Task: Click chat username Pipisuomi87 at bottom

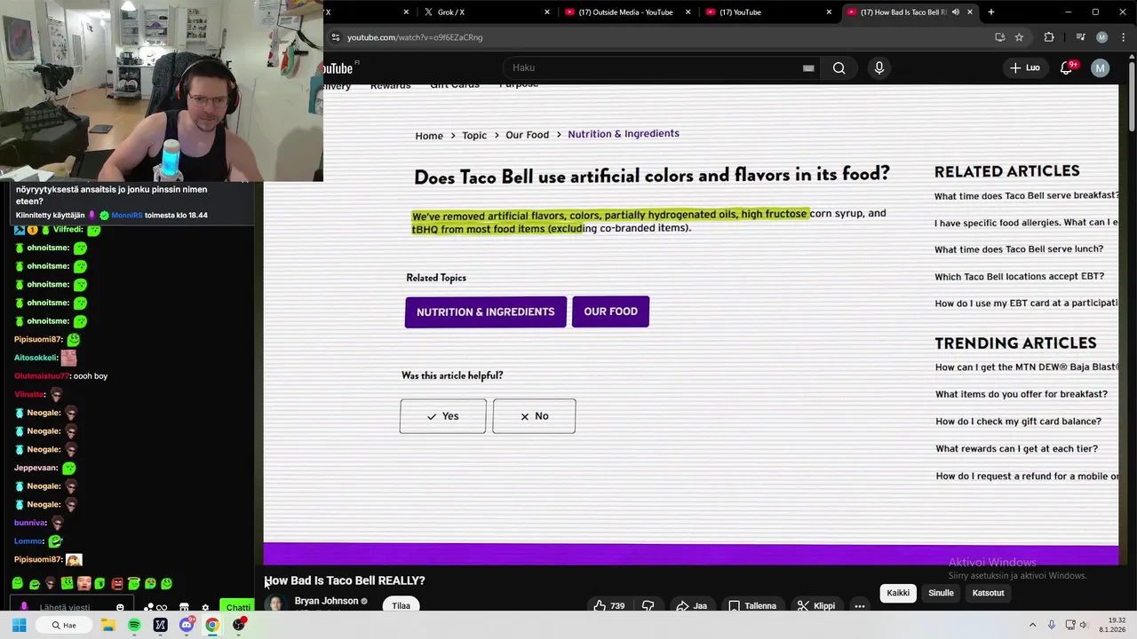Action: coord(38,560)
